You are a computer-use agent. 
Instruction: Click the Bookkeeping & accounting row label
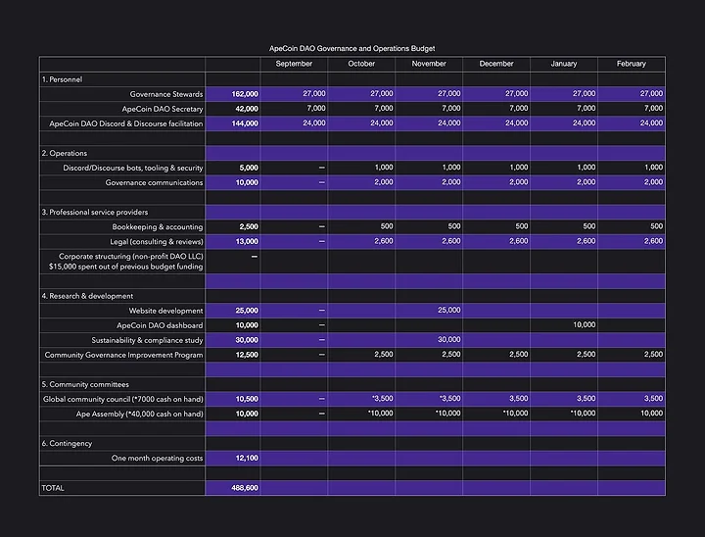[x=158, y=227]
